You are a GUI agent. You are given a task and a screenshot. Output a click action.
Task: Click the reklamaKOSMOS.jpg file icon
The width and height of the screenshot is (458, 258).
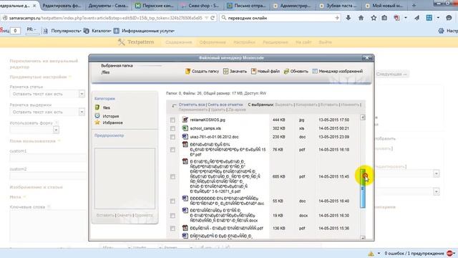coord(185,120)
